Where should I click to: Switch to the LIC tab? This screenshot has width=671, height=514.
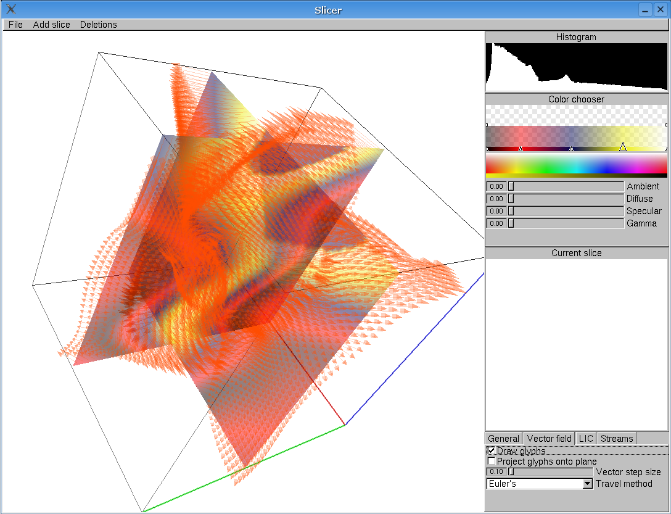coord(586,438)
